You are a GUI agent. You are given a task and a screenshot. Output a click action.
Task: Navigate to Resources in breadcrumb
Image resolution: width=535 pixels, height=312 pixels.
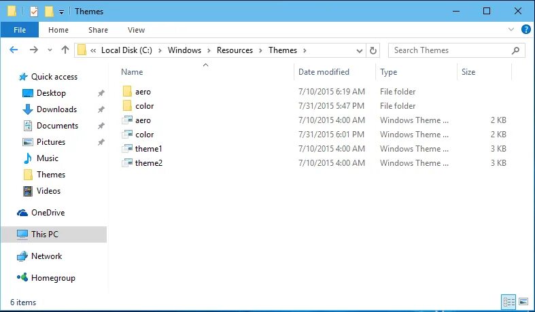click(235, 50)
